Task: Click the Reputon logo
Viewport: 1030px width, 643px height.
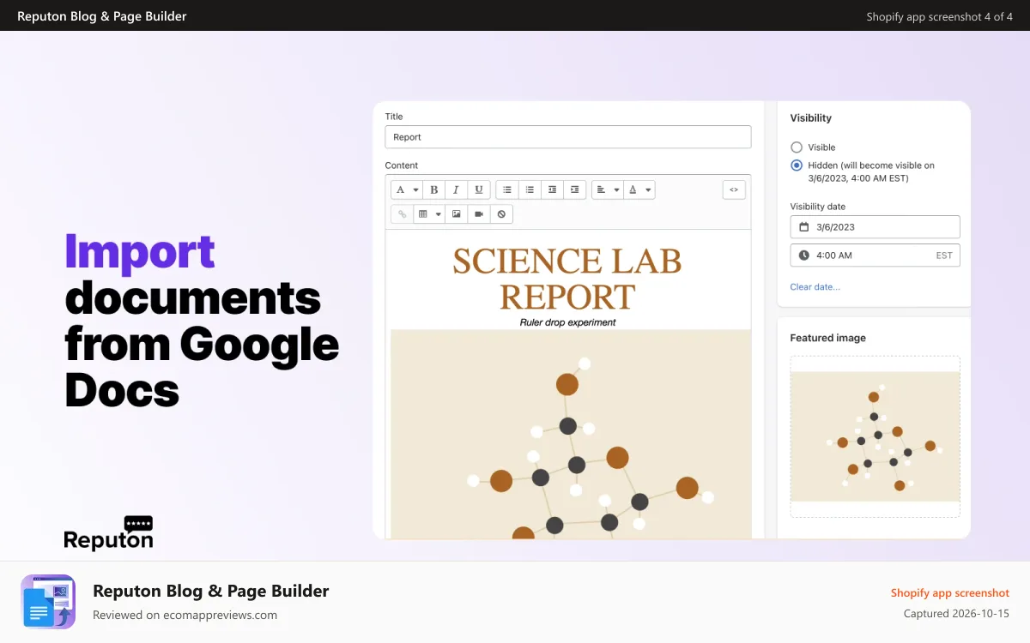Action: [109, 533]
